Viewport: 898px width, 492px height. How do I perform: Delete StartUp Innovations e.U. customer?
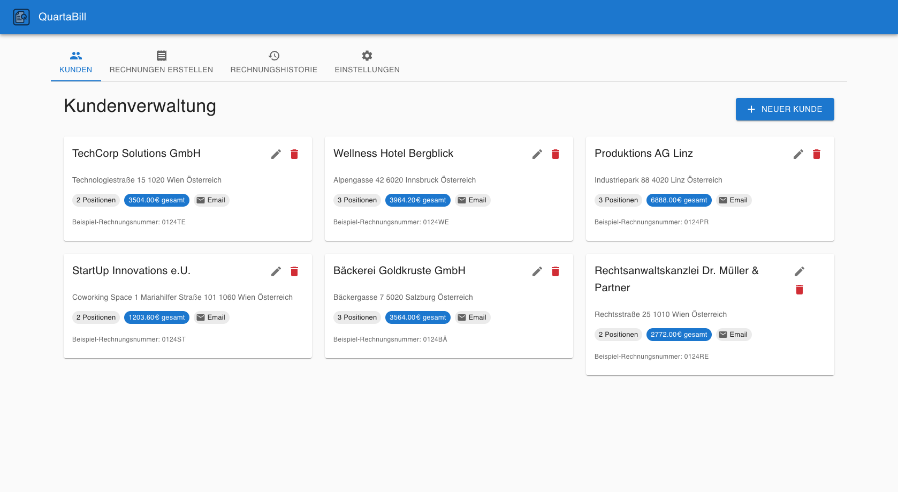tap(294, 271)
